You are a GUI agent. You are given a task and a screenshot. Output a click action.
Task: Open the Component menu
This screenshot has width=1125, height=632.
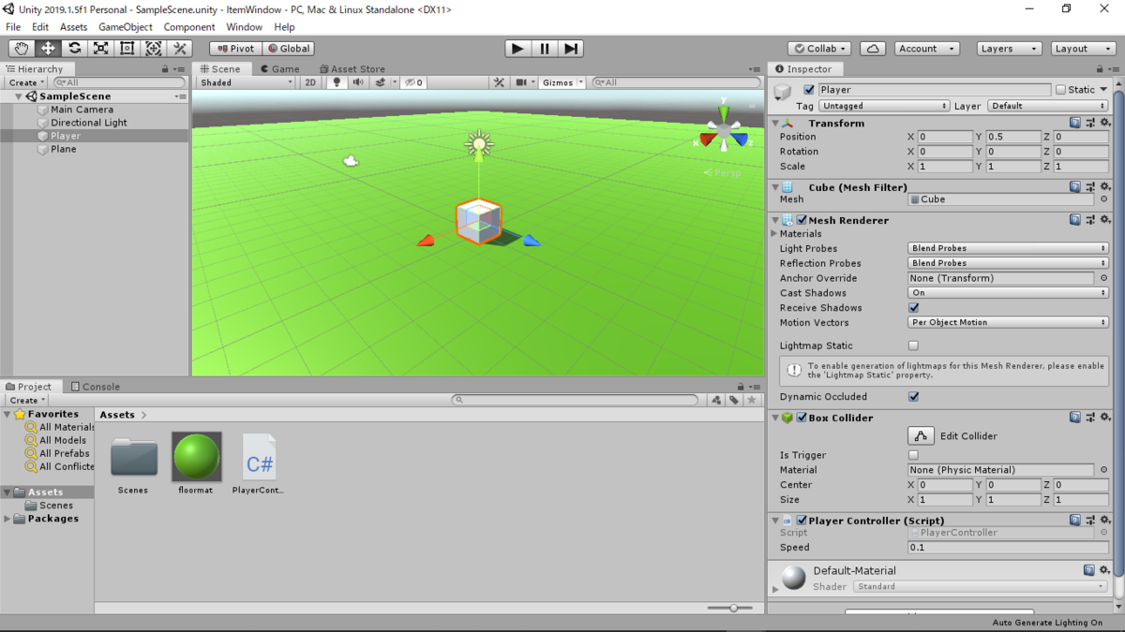[189, 27]
